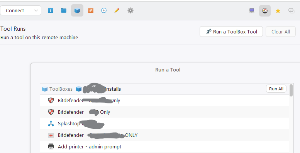Click the Tool Runs heading
Image resolution: width=300 pixels, height=153 pixels.
[x=13, y=29]
